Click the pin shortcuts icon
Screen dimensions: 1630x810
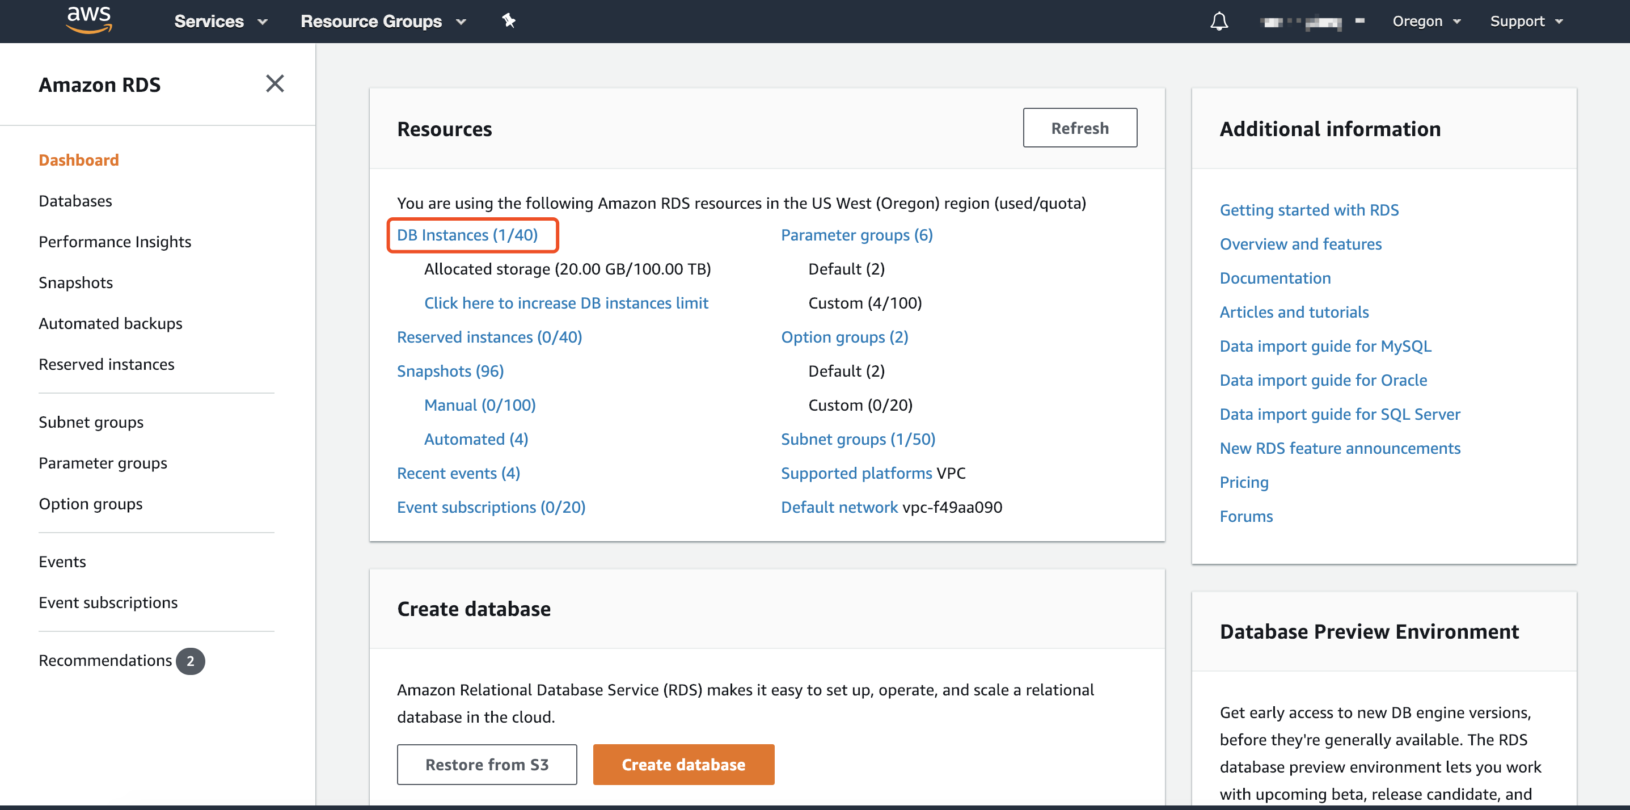point(509,21)
